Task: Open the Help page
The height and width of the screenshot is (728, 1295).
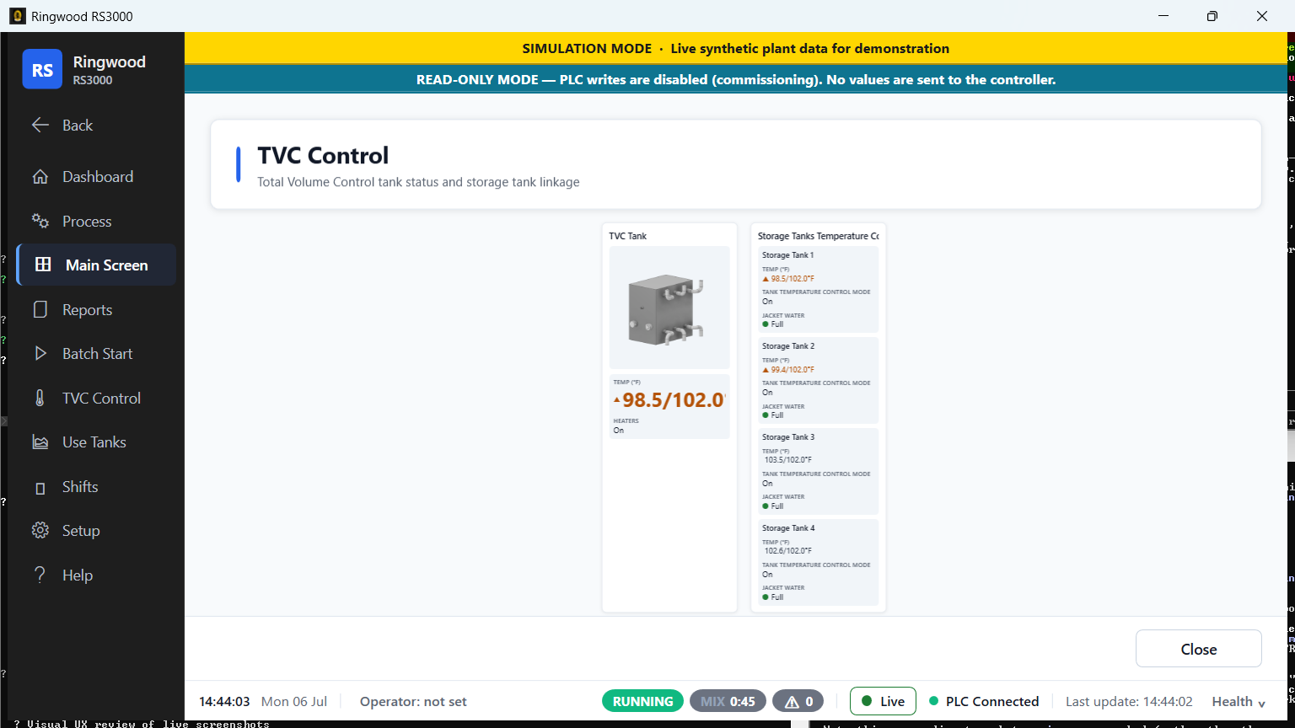Action: pyautogui.click(x=96, y=575)
